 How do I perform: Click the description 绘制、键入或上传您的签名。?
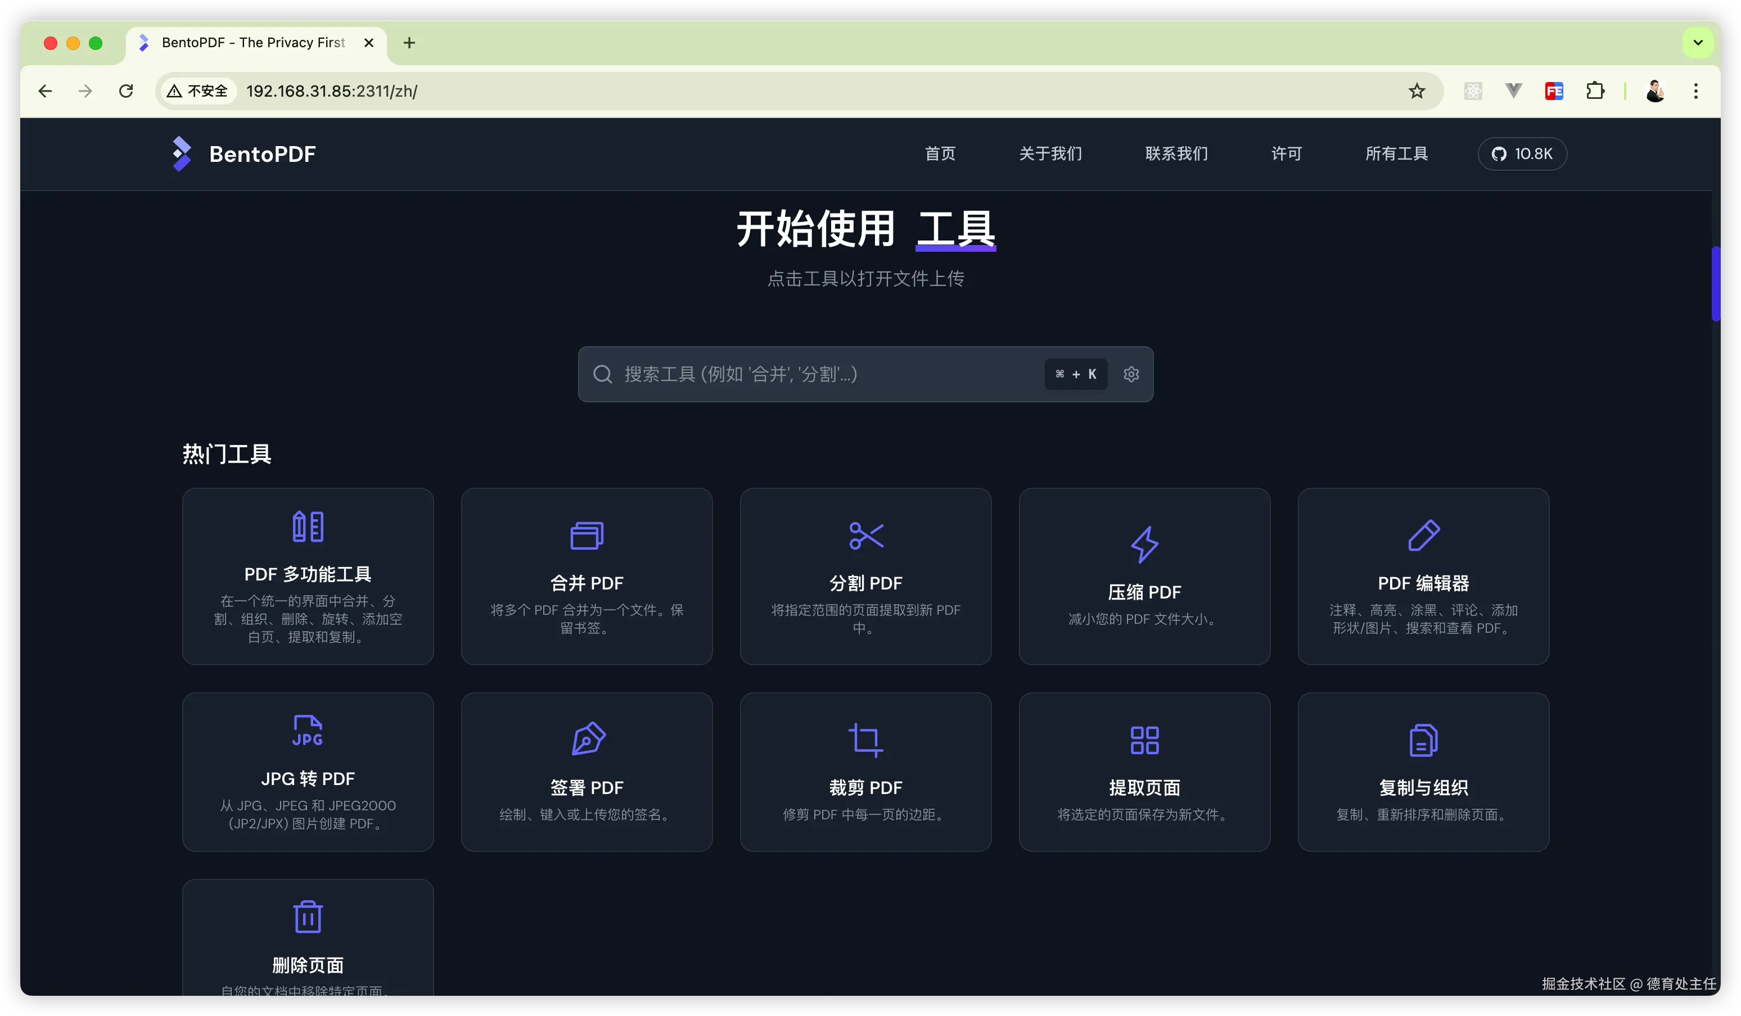587,814
